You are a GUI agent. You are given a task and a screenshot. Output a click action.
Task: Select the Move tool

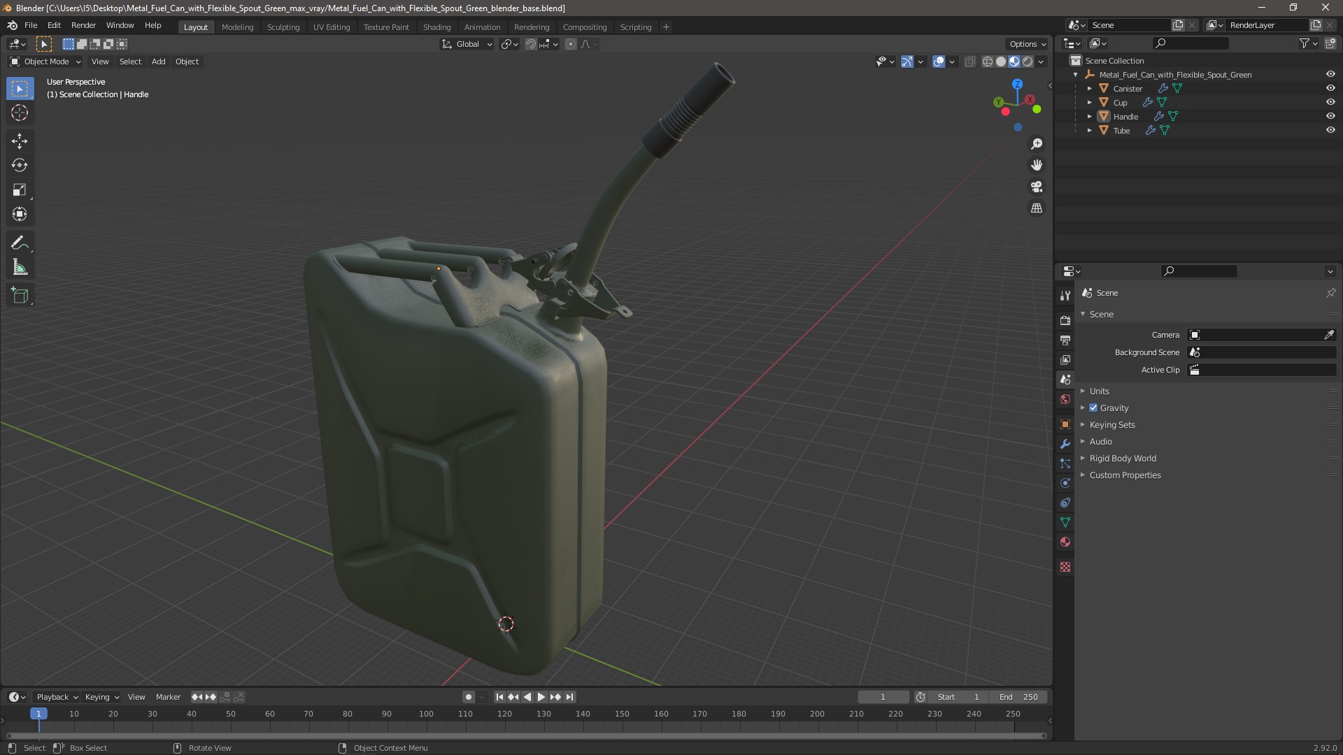(20, 141)
